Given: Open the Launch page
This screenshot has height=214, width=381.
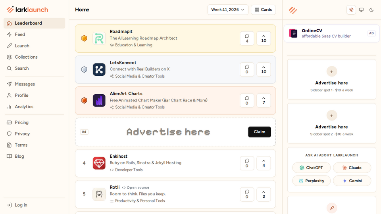Looking at the screenshot, I should 34,46.
